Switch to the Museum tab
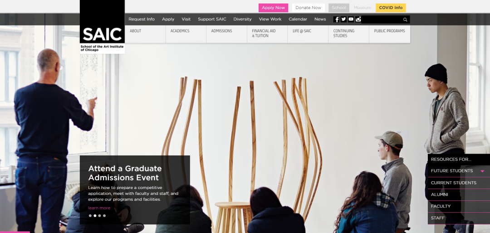The image size is (490, 233). click(363, 8)
